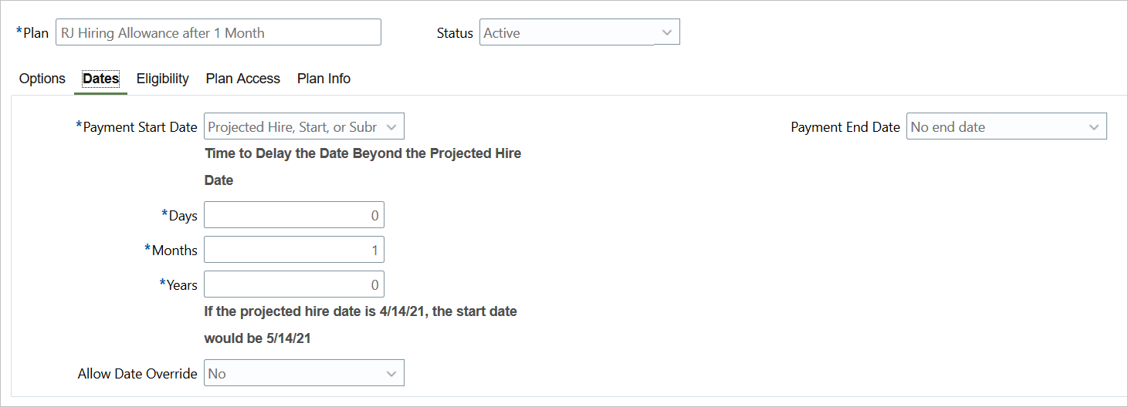Viewport: 1128px width, 407px height.
Task: Expand the Payment Start Date dropdown
Action: (303, 127)
